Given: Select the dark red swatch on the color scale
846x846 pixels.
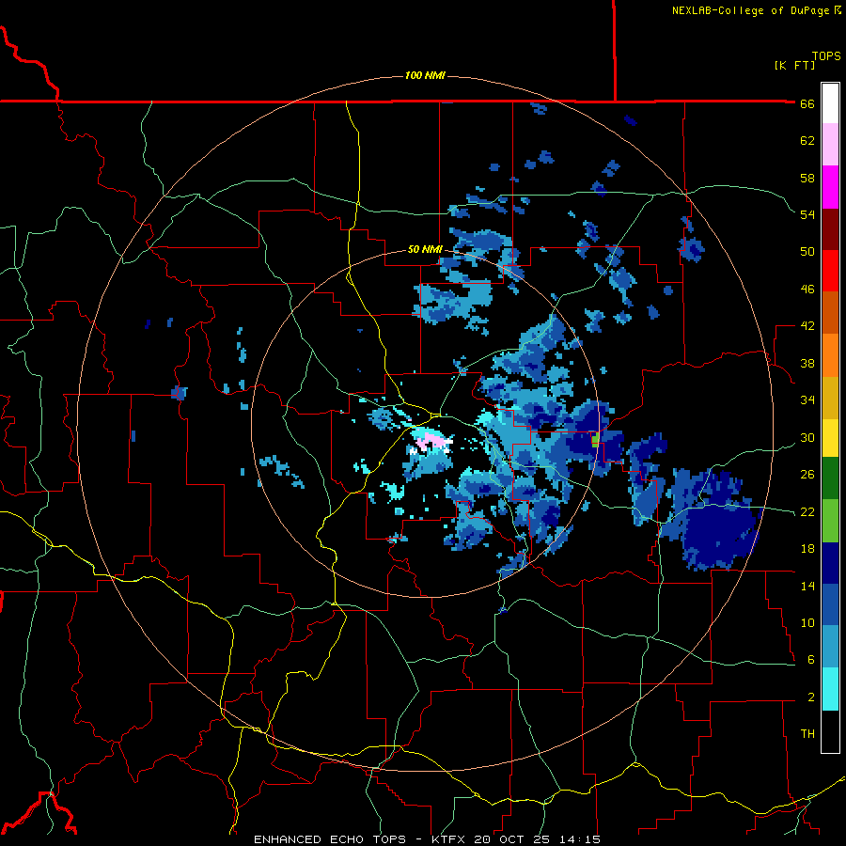Looking at the screenshot, I should point(830,229).
